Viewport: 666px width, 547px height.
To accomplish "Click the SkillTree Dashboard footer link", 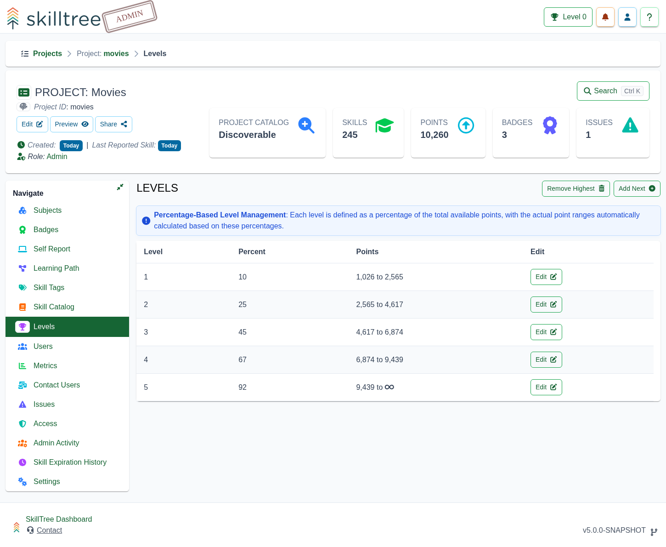I will [59, 519].
